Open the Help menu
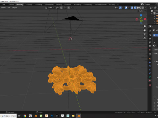The width and height of the screenshot is (158, 118). point(4,4)
